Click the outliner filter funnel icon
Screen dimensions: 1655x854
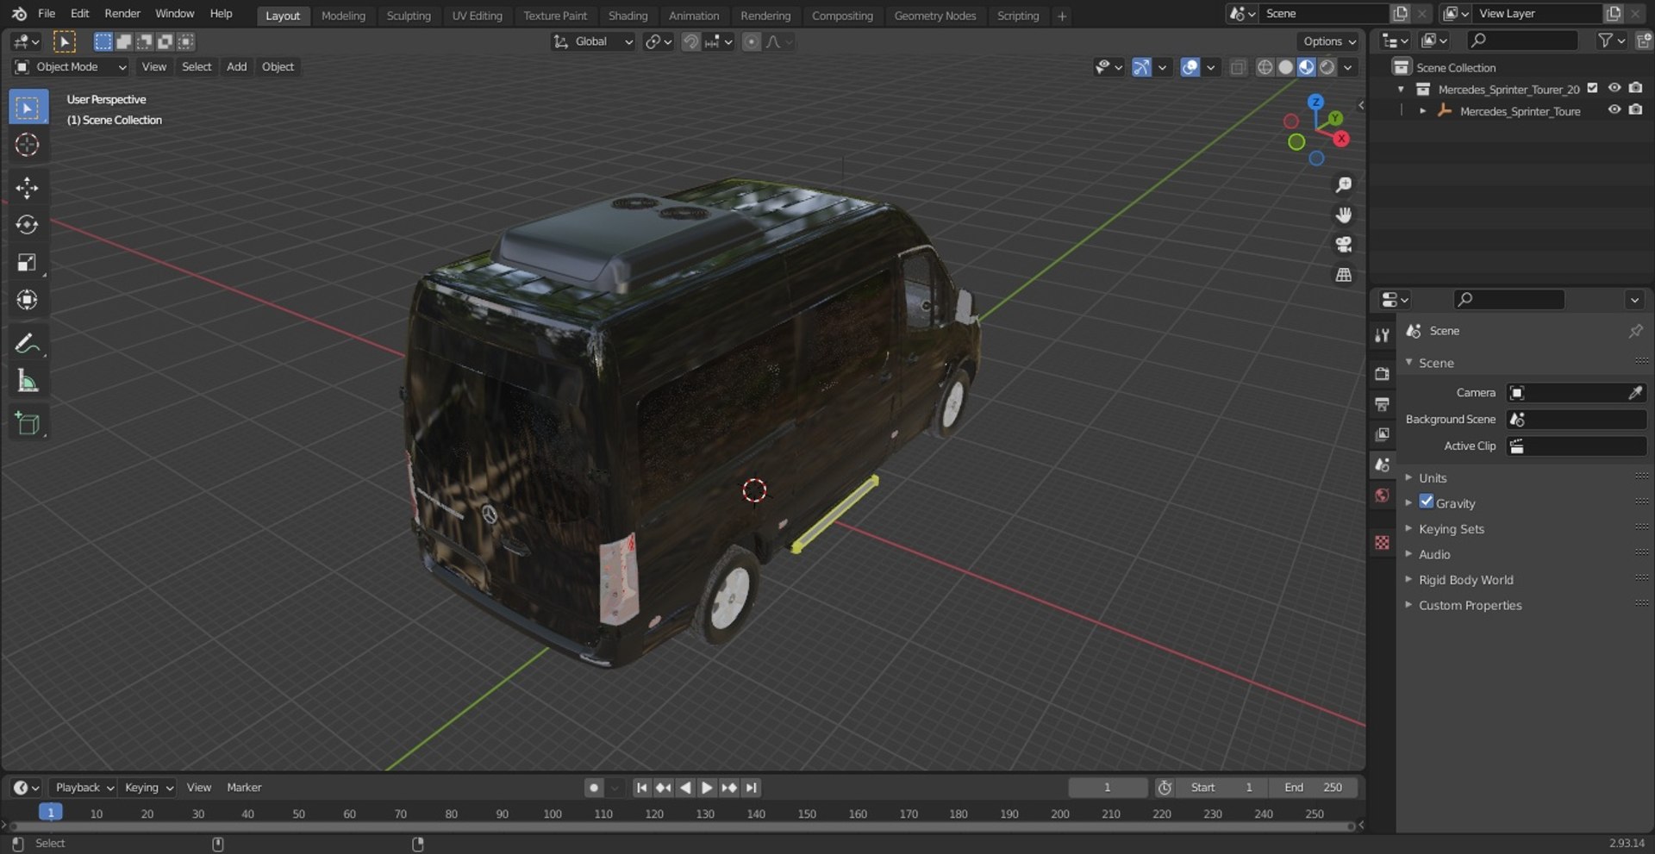click(1605, 41)
